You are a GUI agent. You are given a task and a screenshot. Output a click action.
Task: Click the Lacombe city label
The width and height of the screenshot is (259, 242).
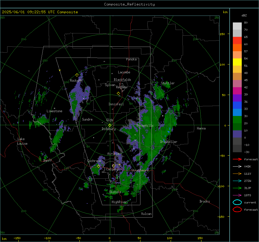click(124, 72)
